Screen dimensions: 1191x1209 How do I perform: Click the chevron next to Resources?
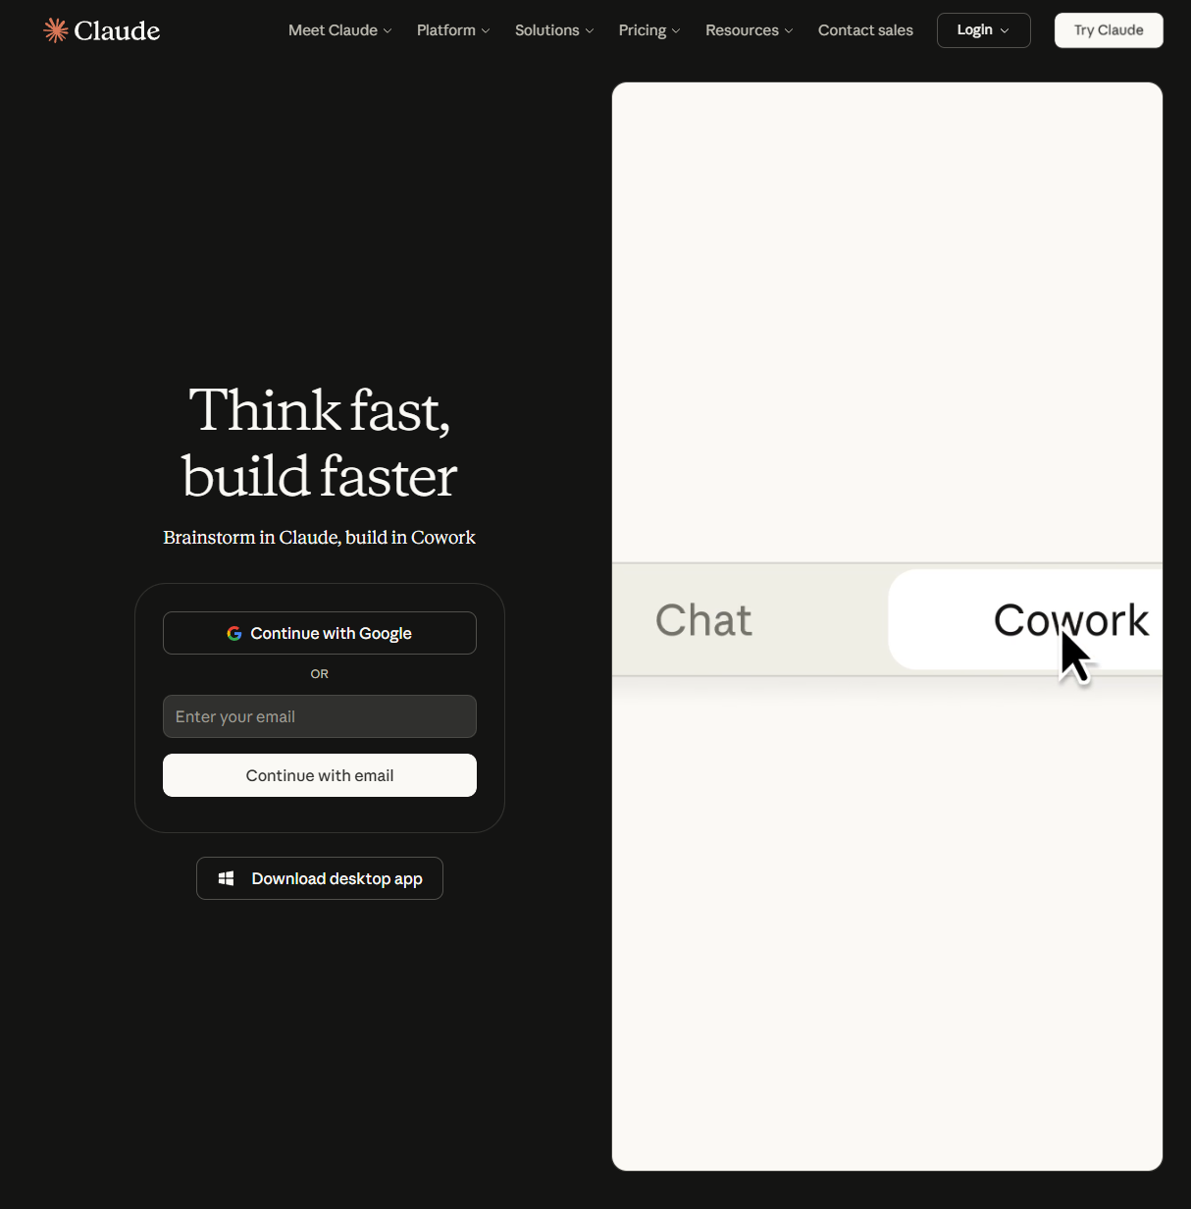click(x=789, y=30)
